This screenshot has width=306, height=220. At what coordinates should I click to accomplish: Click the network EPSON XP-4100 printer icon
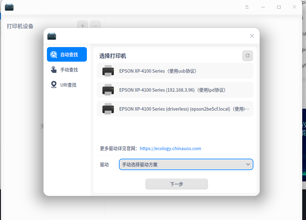pyautogui.click(x=108, y=90)
